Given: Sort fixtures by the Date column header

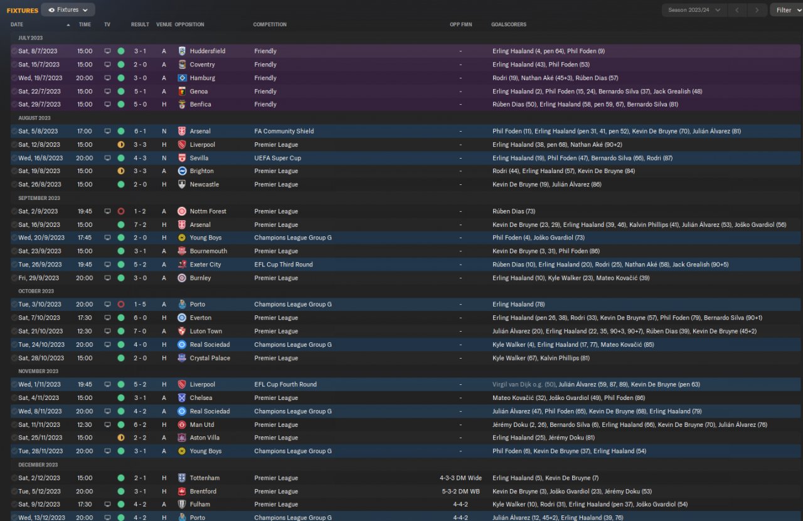Looking at the screenshot, I should tap(17, 24).
